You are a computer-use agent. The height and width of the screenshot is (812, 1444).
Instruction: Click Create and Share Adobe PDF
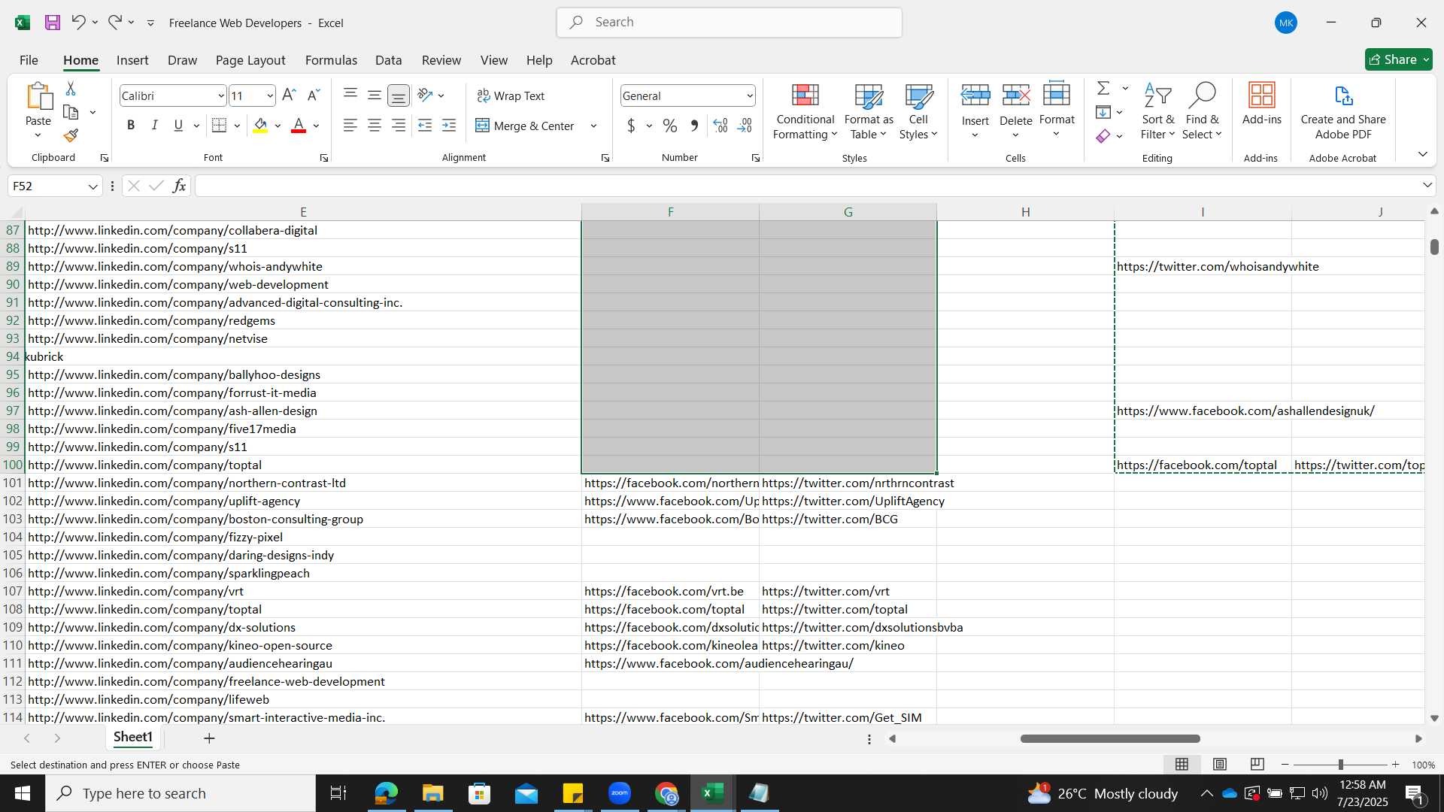click(x=1343, y=111)
